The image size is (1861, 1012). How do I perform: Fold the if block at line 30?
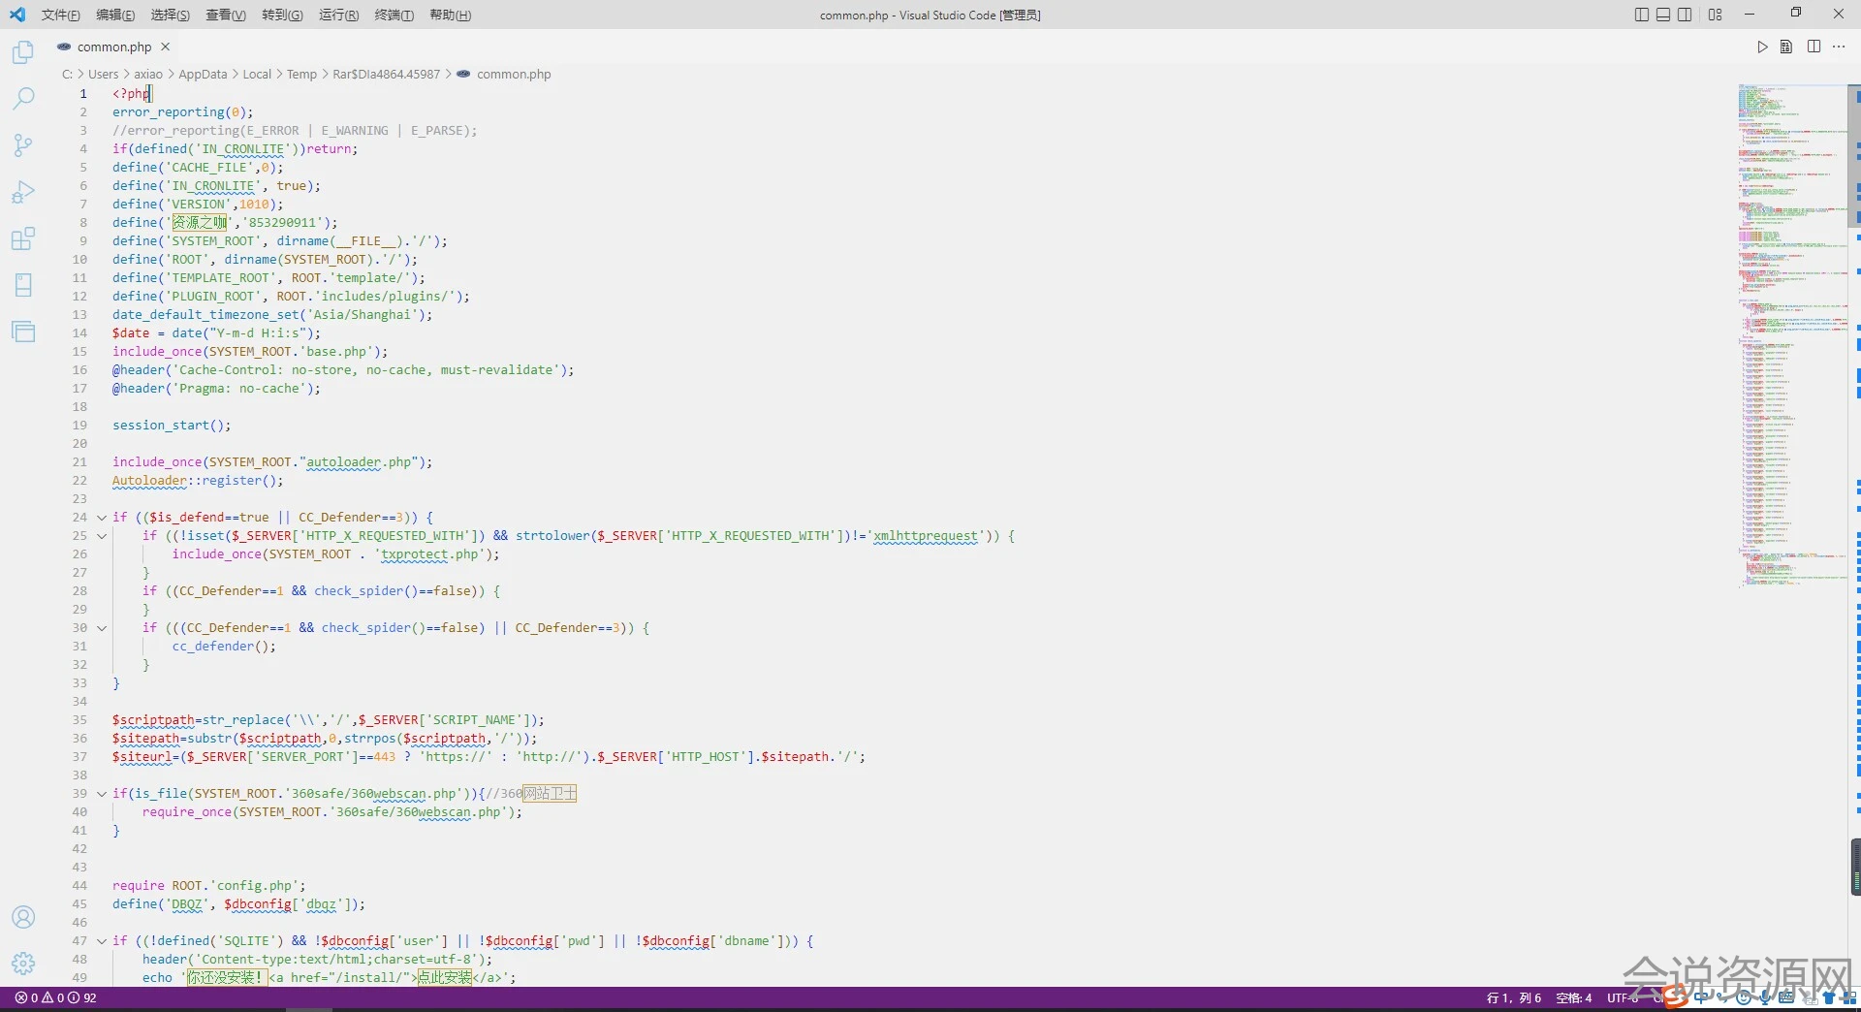(x=102, y=628)
